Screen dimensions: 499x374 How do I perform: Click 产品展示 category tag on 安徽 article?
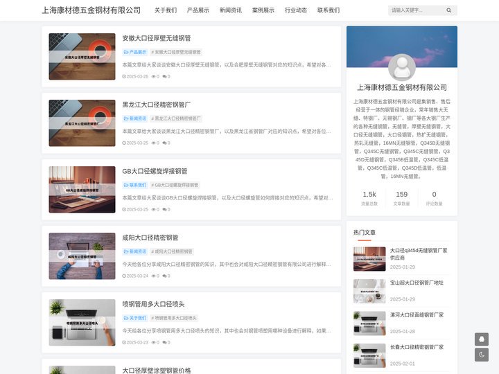pos(135,52)
